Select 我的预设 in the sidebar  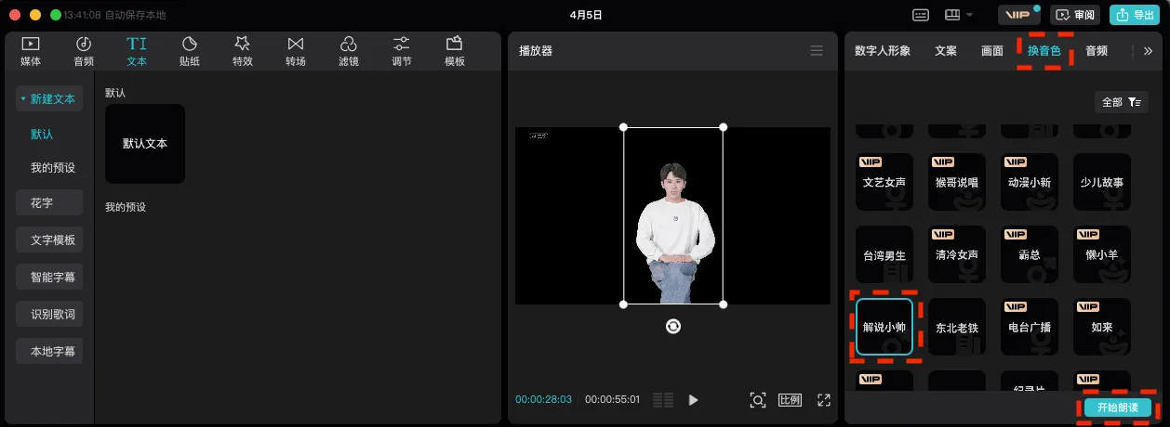53,168
